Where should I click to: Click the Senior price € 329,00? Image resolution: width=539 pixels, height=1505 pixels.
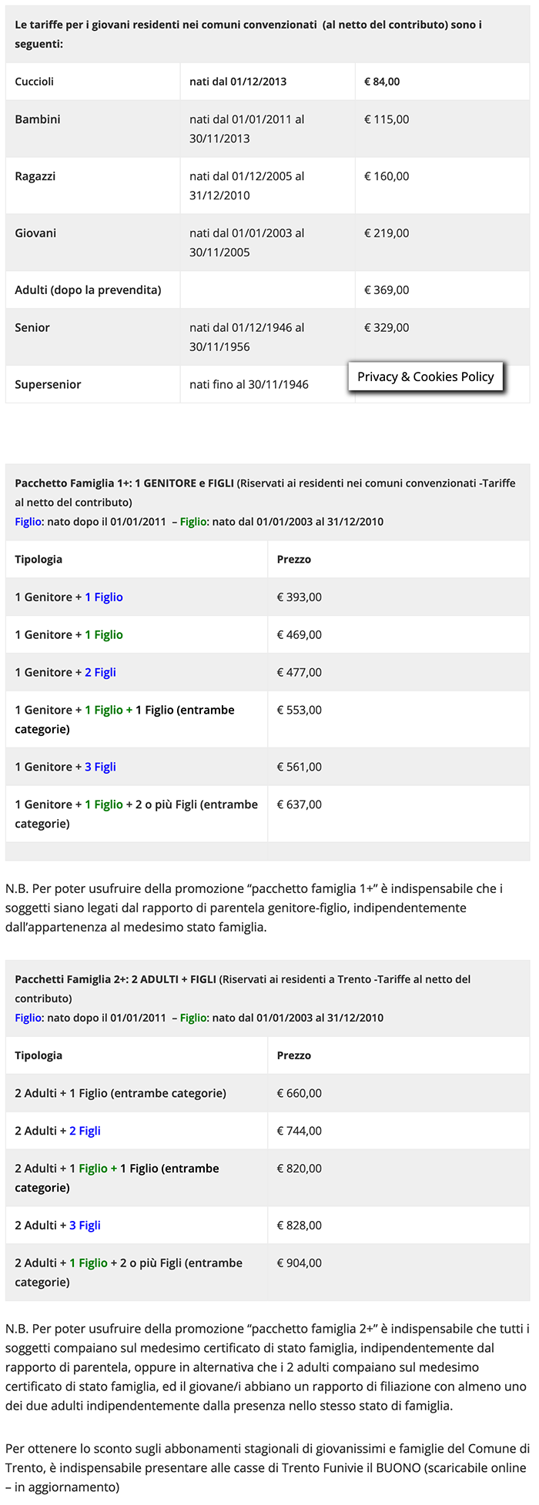pyautogui.click(x=387, y=328)
